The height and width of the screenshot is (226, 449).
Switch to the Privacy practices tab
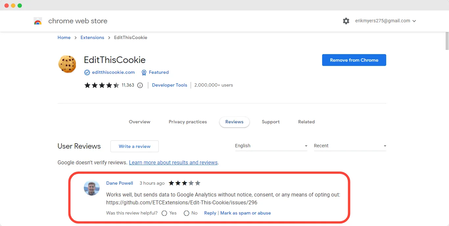(x=188, y=122)
